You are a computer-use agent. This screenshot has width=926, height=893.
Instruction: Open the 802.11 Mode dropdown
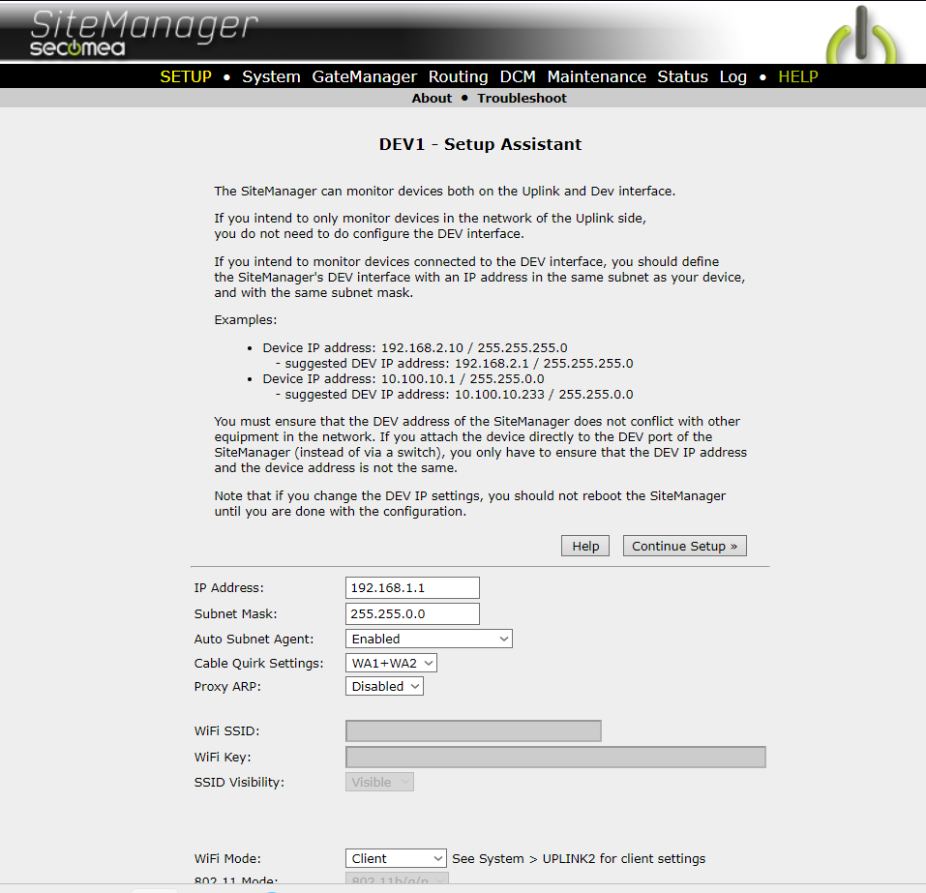[x=397, y=878]
